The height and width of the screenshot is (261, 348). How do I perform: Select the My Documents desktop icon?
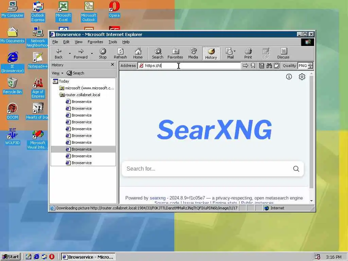coord(12,35)
